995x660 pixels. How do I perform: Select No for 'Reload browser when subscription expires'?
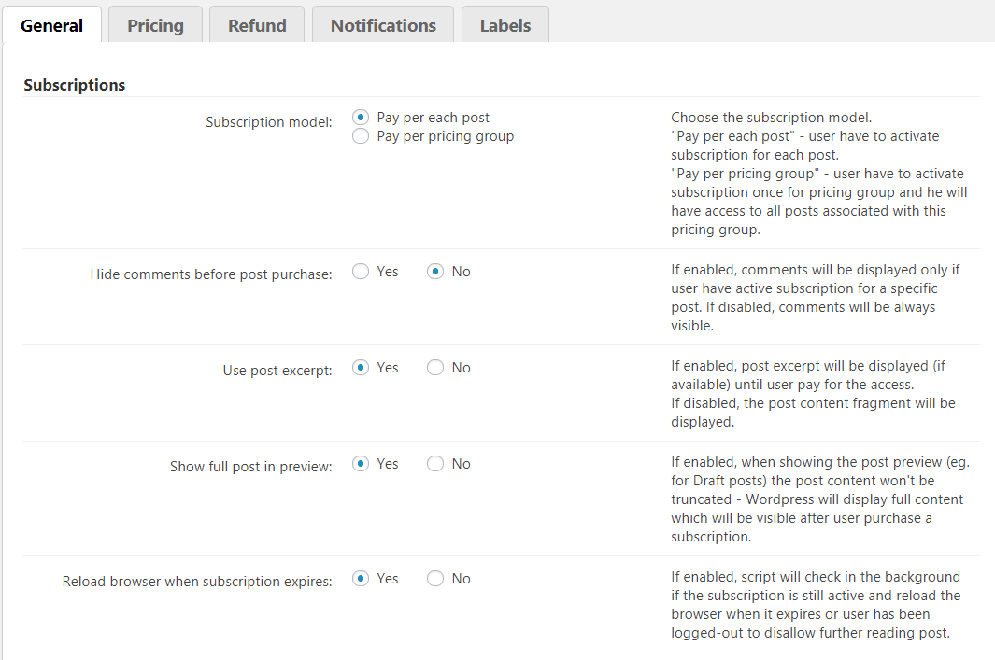click(x=435, y=579)
